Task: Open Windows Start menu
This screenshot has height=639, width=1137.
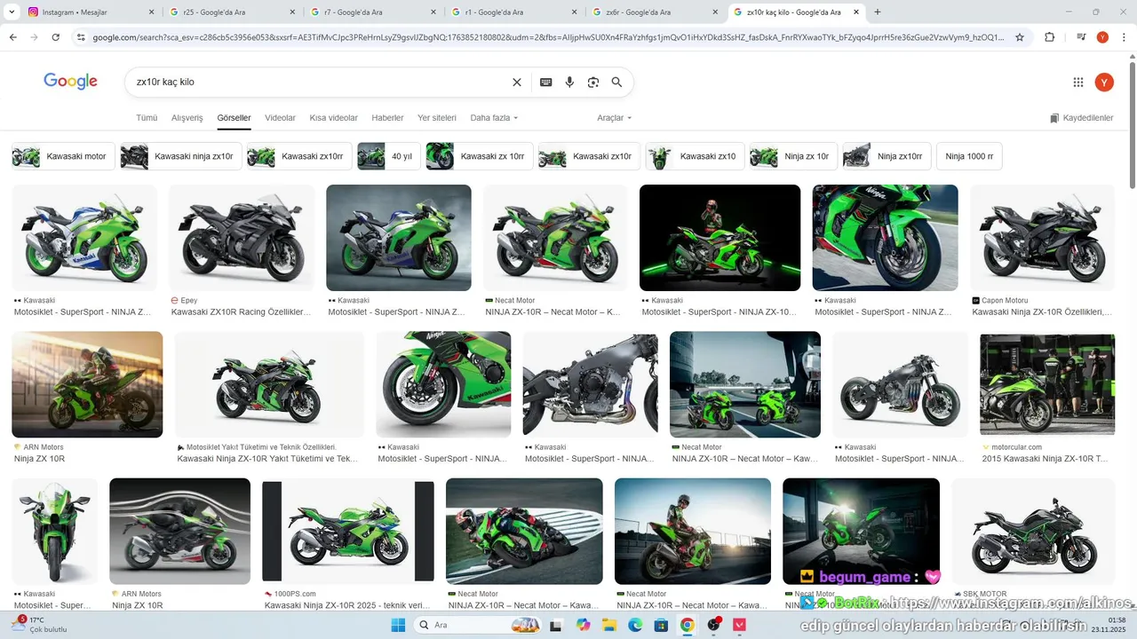Action: point(398,625)
